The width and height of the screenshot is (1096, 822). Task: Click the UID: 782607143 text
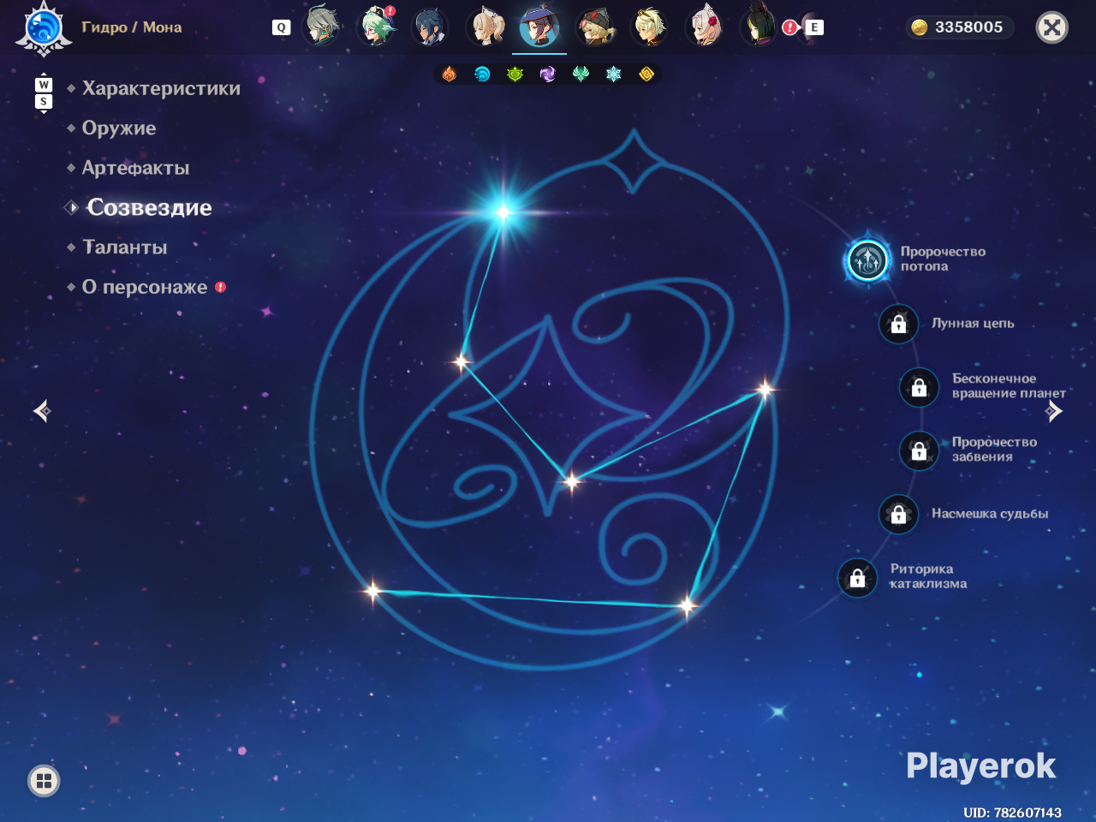click(x=1012, y=813)
